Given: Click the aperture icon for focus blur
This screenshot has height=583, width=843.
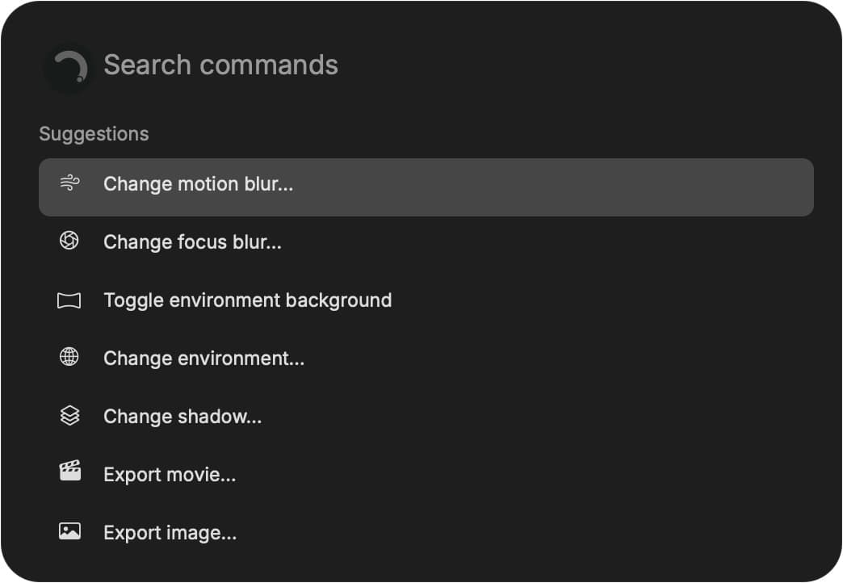Looking at the screenshot, I should [x=69, y=241].
